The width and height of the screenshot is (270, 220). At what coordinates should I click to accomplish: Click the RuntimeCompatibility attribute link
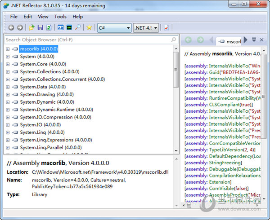pos(233,98)
